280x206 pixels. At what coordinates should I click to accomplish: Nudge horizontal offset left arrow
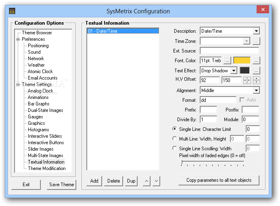245,80
